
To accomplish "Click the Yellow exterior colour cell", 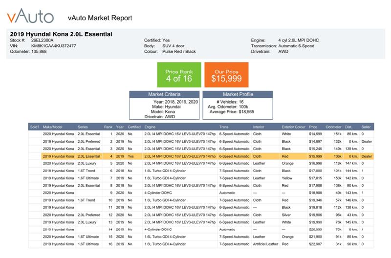I will pos(287,178).
